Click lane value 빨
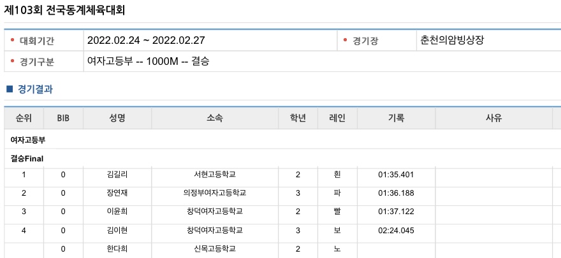This screenshot has width=561, height=258. pyautogui.click(x=337, y=212)
